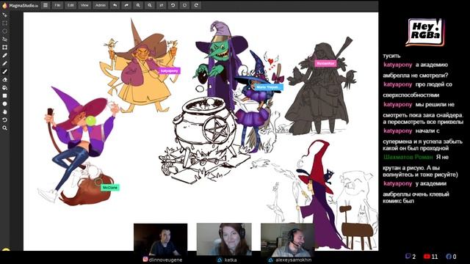Open the Admin menu
The image size is (470, 264).
(100, 5)
